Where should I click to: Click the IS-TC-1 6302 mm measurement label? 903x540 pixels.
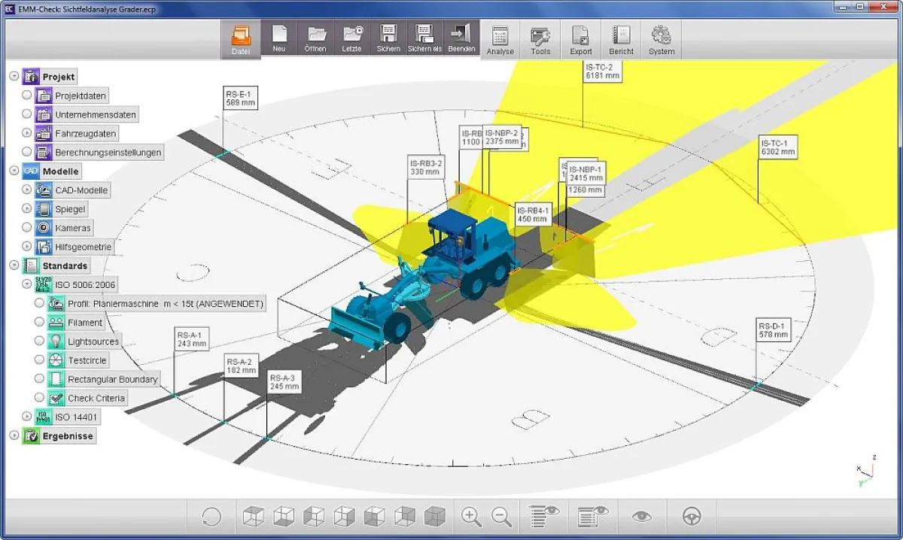coord(777,147)
